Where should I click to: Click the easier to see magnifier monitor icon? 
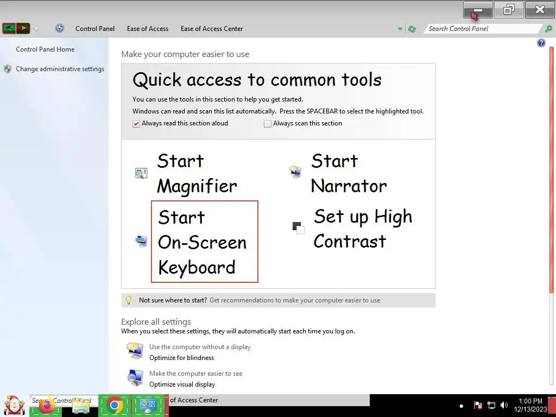[x=135, y=378]
